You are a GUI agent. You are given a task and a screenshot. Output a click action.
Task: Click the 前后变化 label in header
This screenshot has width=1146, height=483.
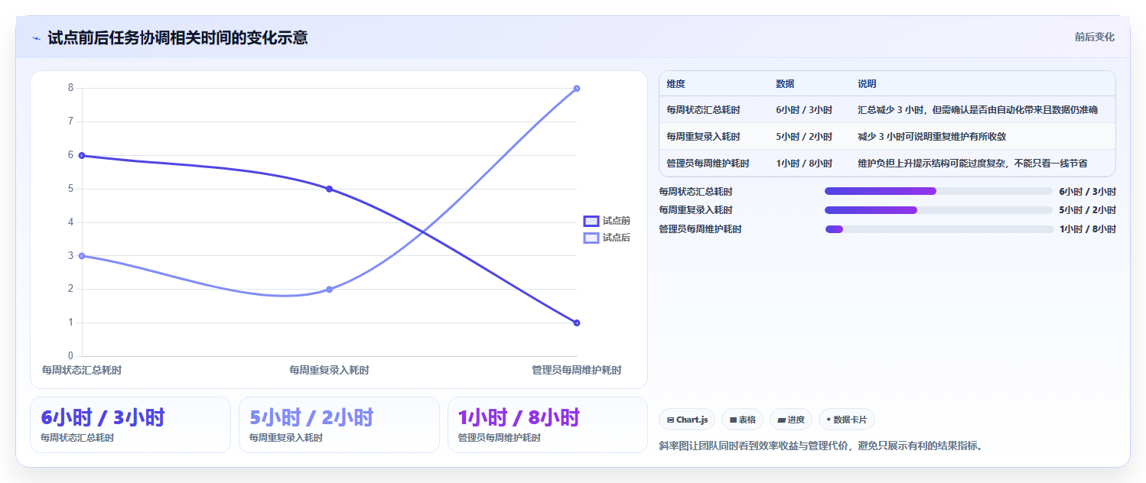1094,37
